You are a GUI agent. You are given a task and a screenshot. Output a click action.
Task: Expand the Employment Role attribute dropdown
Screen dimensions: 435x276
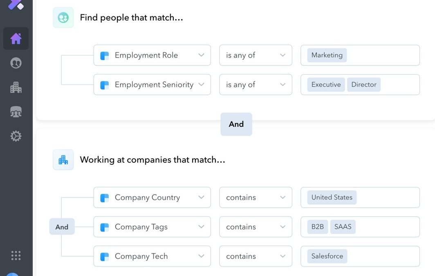pos(152,55)
